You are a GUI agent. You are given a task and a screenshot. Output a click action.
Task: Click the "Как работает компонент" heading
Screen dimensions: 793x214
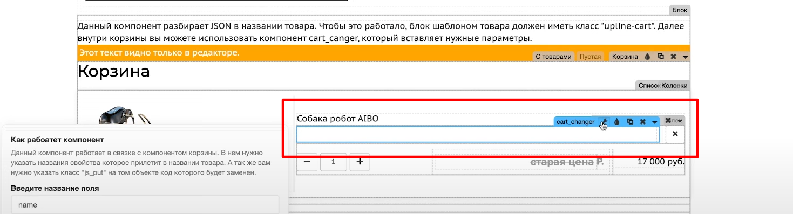tap(58, 140)
